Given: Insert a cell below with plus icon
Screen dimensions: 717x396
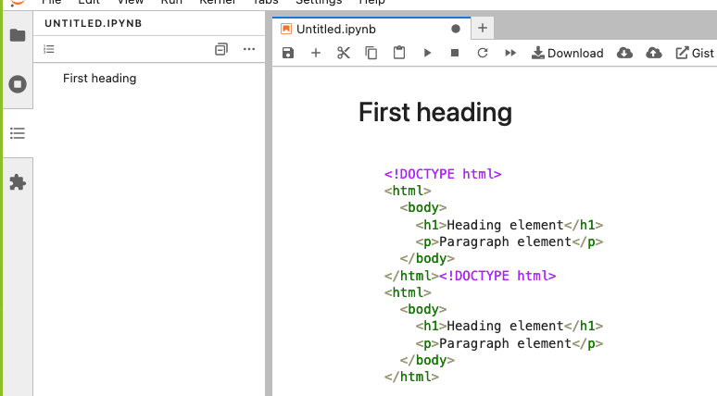Looking at the screenshot, I should pos(316,53).
